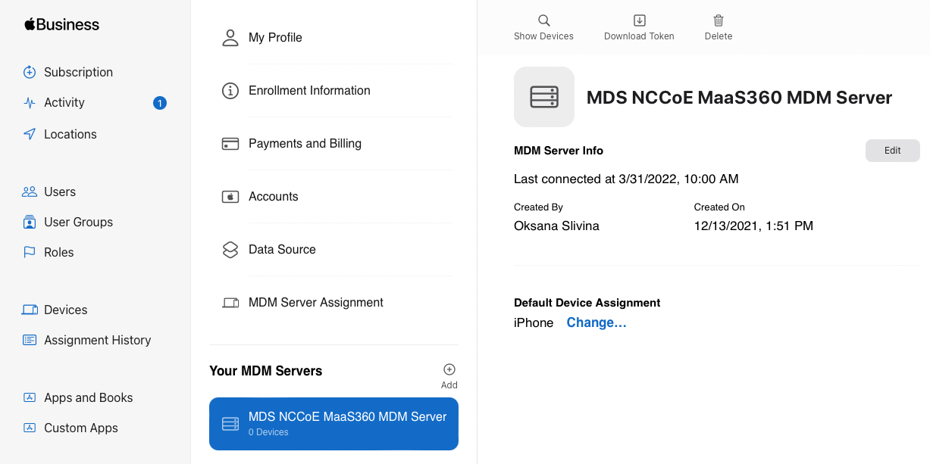Click the Enrollment Information info icon
The height and width of the screenshot is (464, 930).
230,91
